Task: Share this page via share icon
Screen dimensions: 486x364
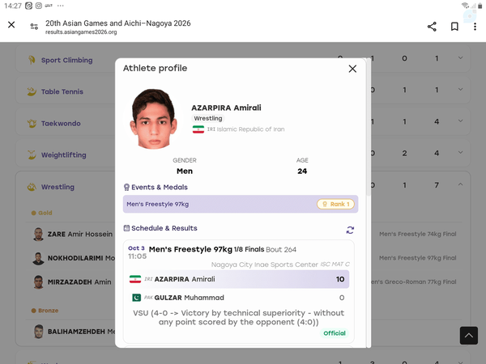Action: (432, 27)
